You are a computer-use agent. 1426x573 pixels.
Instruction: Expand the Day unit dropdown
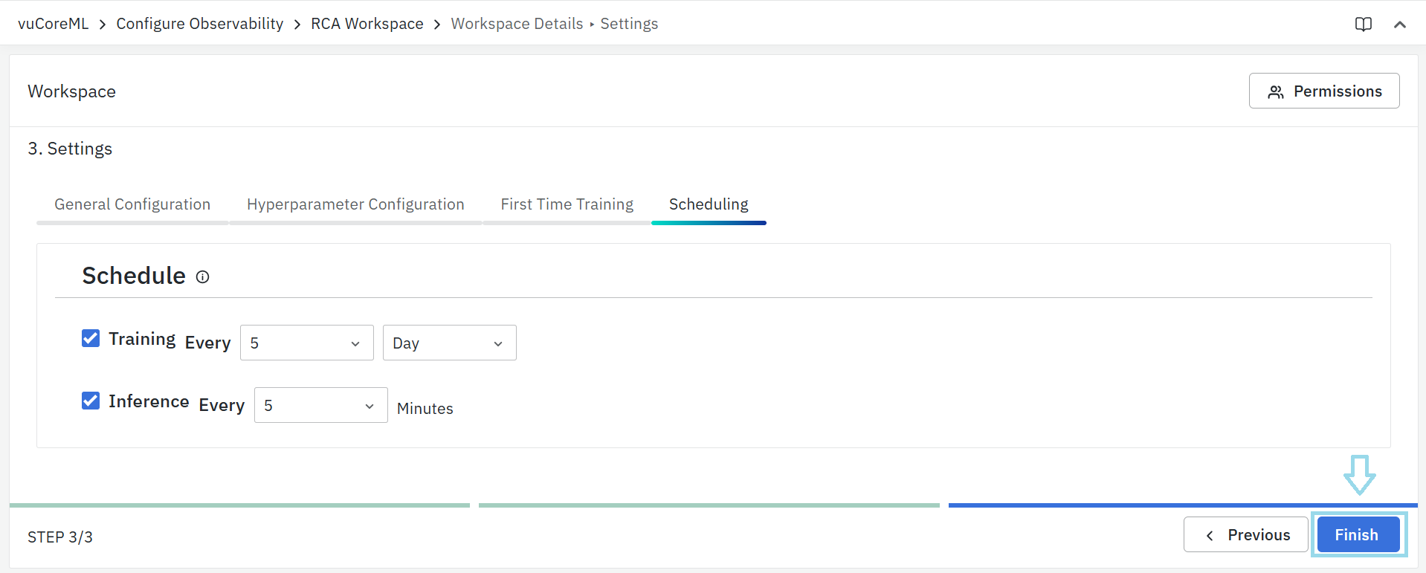point(449,343)
